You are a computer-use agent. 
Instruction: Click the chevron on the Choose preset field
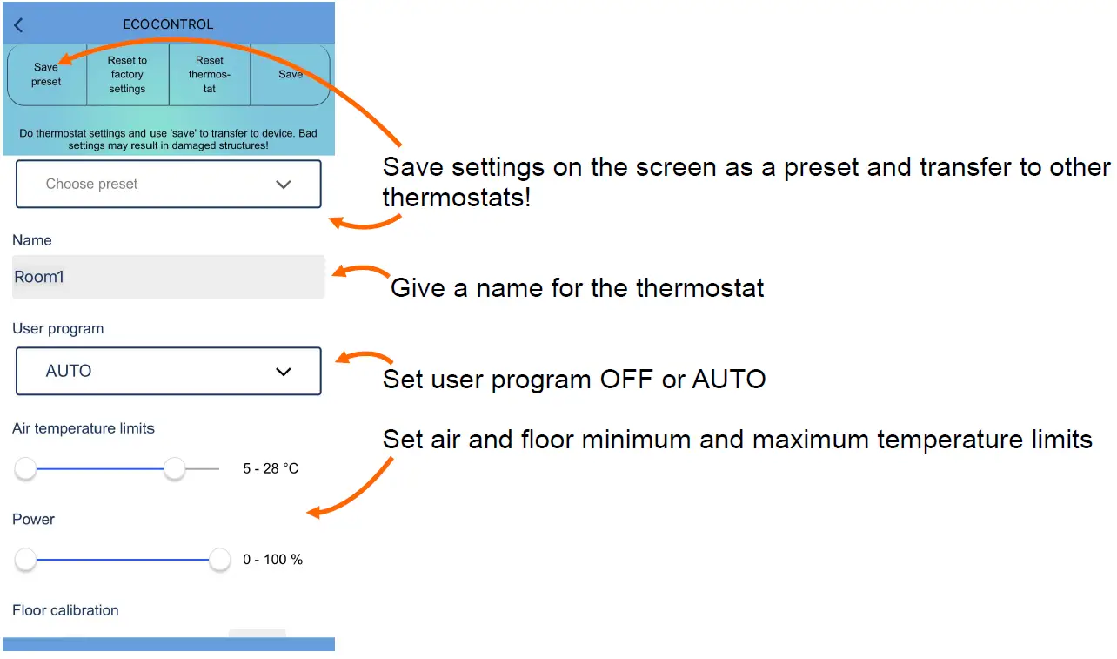coord(282,184)
